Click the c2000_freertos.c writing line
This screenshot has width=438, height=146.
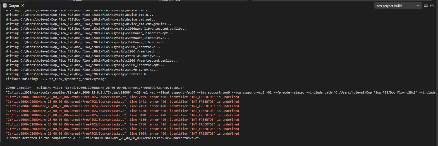(x=83, y=47)
